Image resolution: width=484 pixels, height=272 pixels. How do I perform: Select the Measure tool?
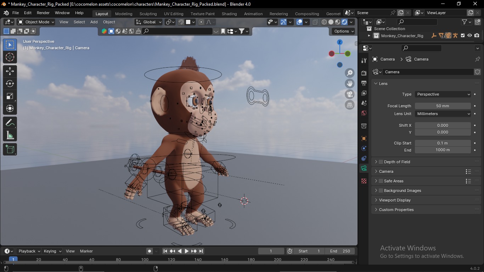10,135
